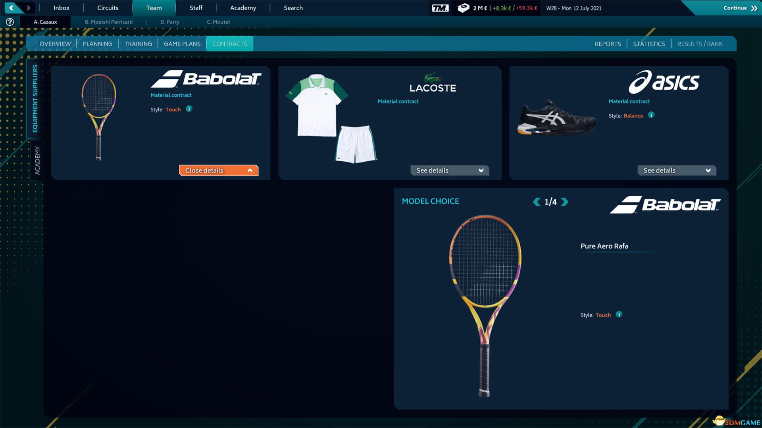Click the money finance icon
Screen dimensions: 762x428
[463, 8]
